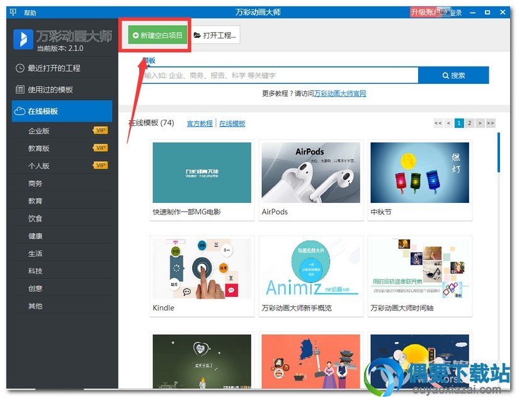Click the cloud icon beside 在线模板
The image size is (517, 397).
(20, 111)
